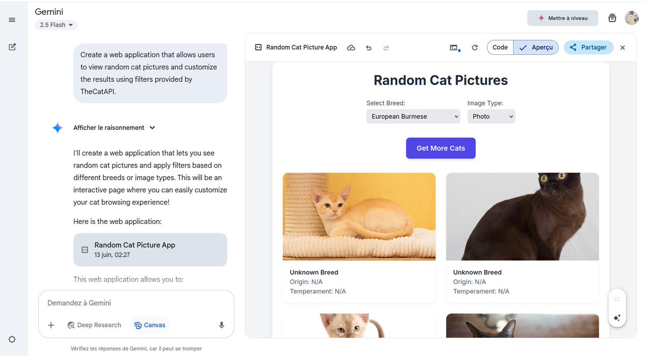Screen dimensions: 645x356
Task: Undo the last canvas change
Action: pos(369,48)
